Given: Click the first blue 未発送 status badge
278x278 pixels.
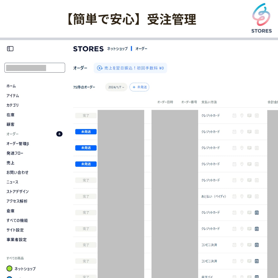Looking at the screenshot, I should (86, 132).
